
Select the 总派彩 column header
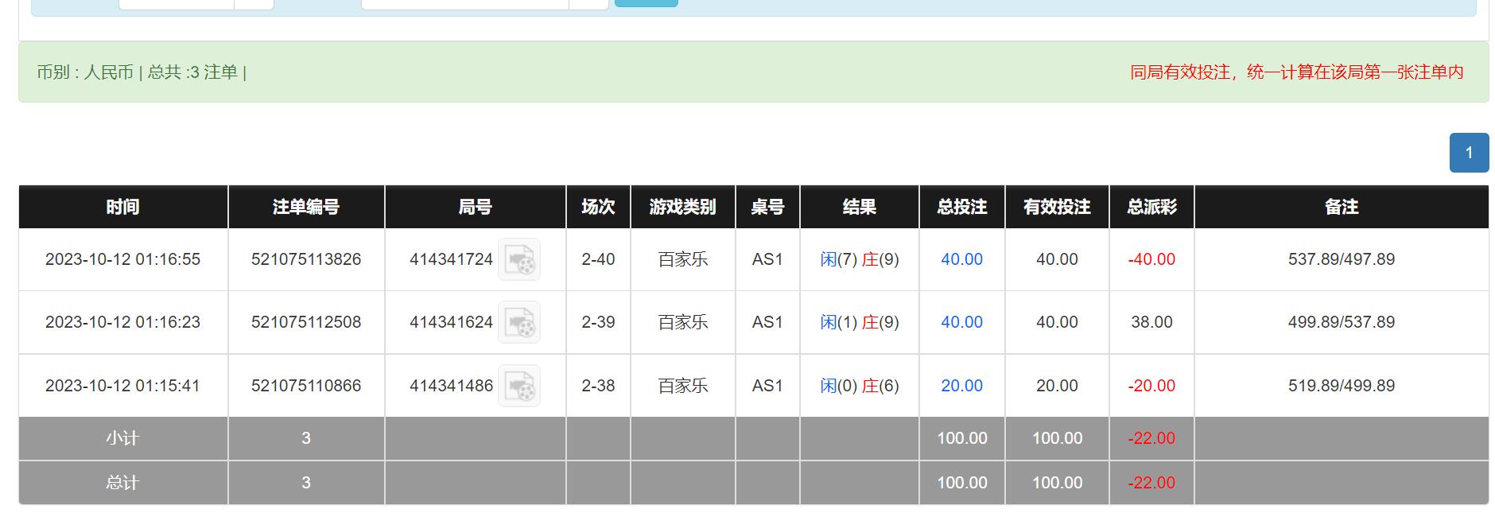point(1151,207)
